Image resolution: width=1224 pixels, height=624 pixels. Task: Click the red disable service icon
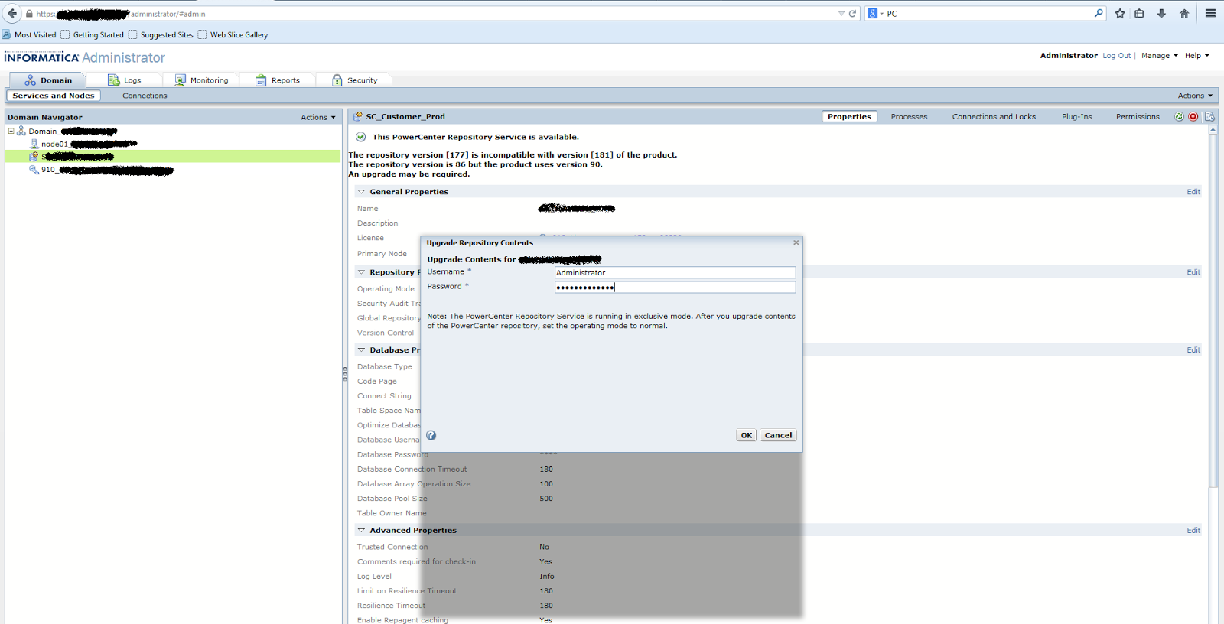pos(1193,117)
